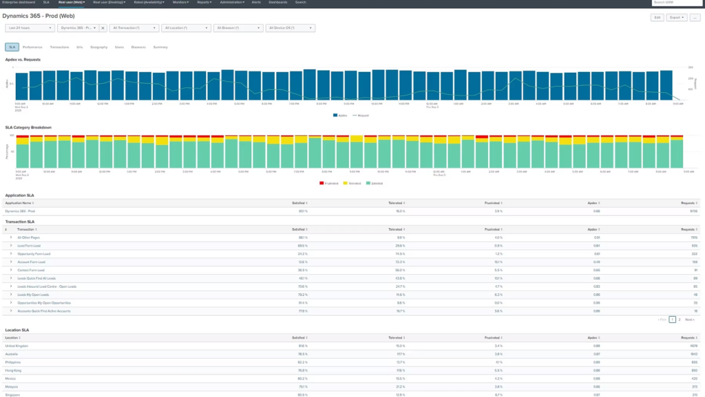The image size is (705, 397).
Task: Sort Transaction SLA by Satisfied column
Action: [299, 229]
